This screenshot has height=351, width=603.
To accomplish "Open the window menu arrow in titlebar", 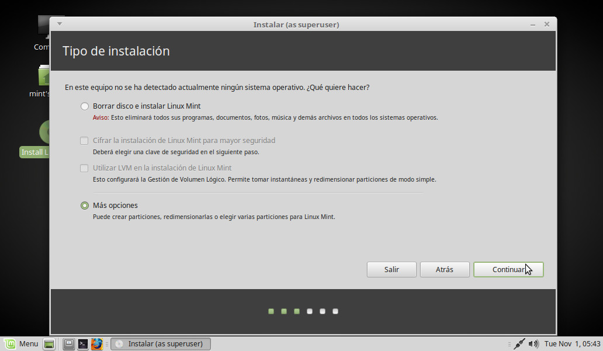I will click(60, 24).
